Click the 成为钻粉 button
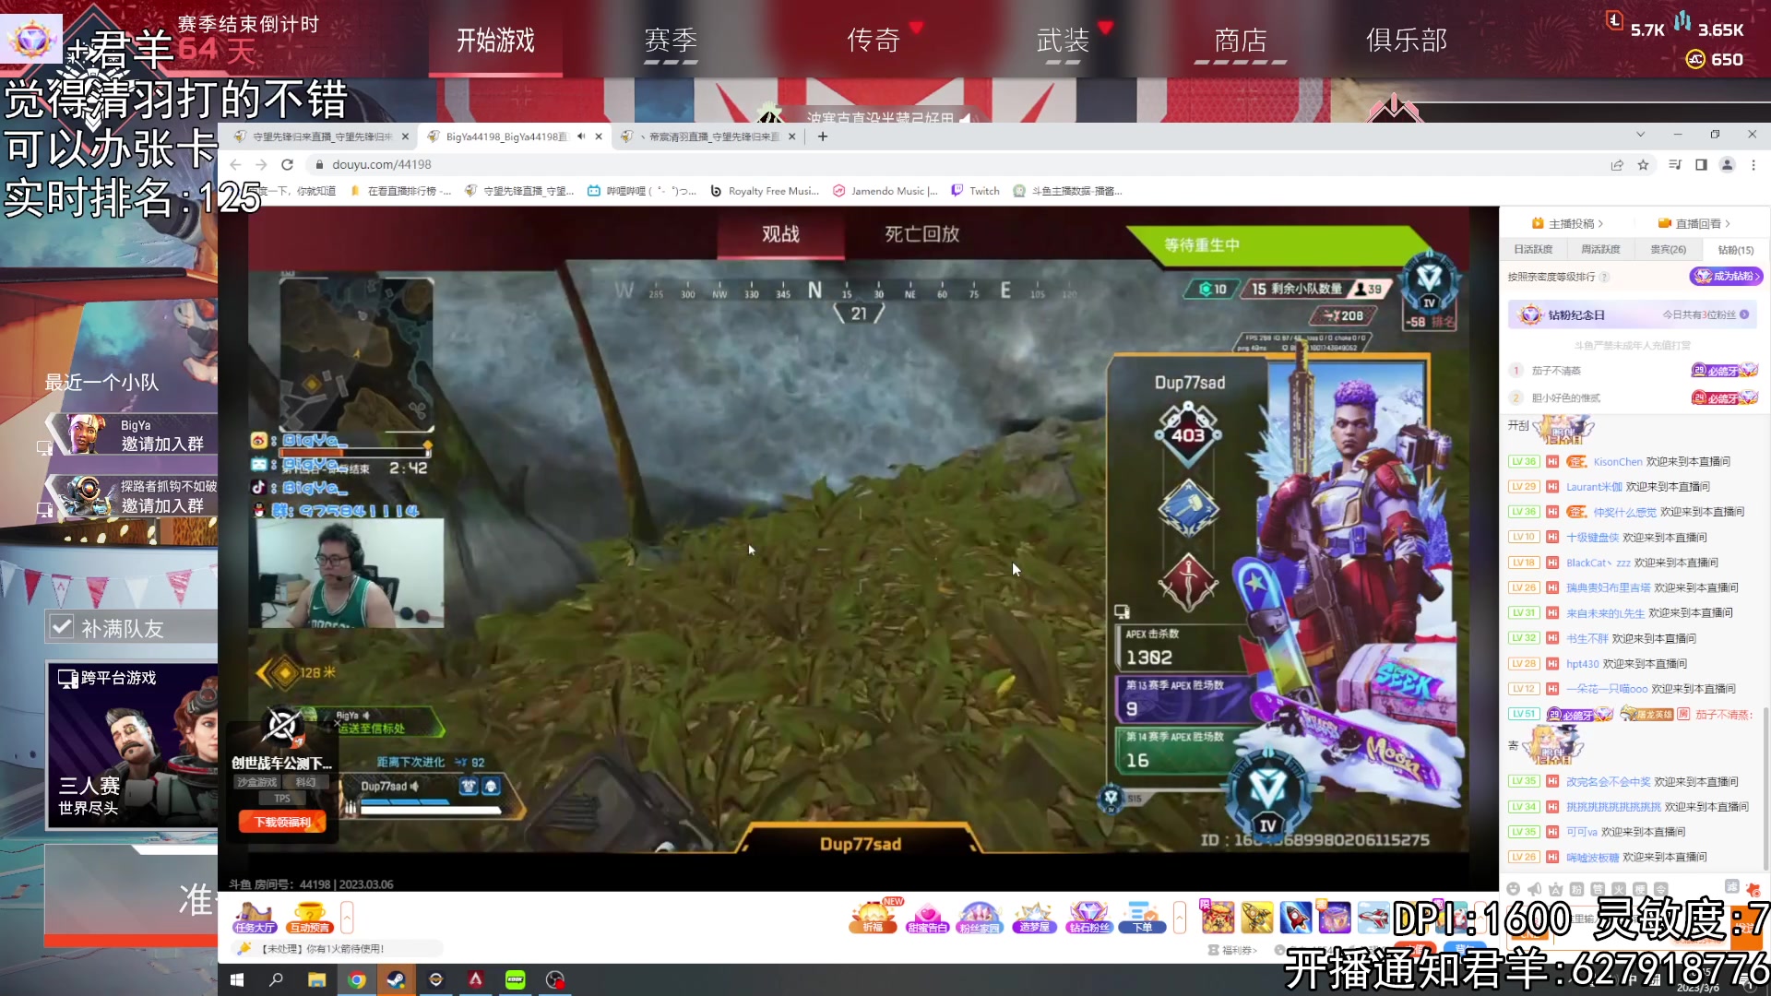This screenshot has width=1771, height=996. coord(1727,276)
